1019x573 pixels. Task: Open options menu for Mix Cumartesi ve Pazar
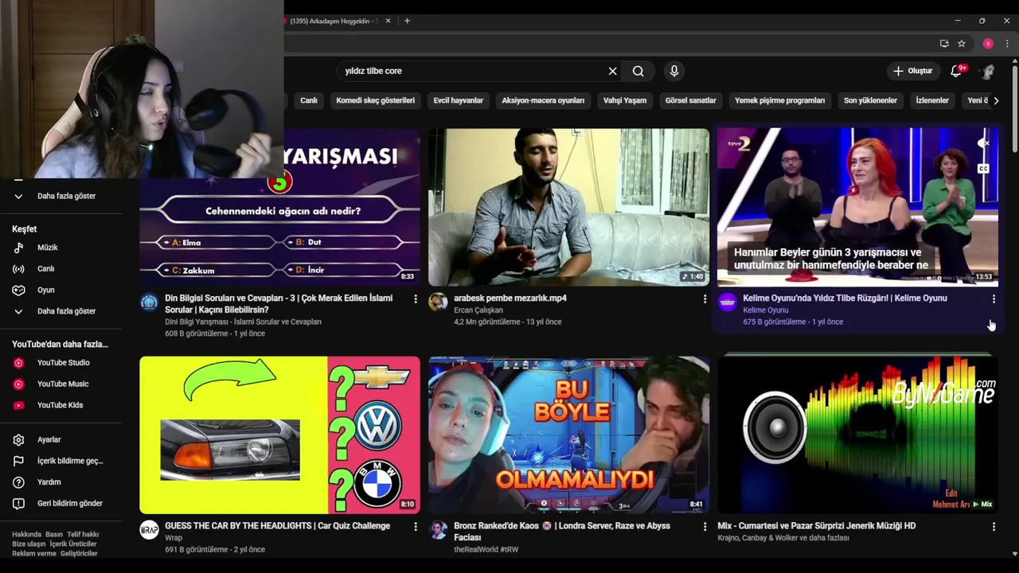coord(994,526)
